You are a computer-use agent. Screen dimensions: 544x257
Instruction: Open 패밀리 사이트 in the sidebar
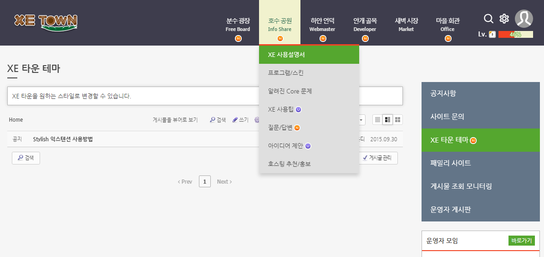(x=481, y=163)
